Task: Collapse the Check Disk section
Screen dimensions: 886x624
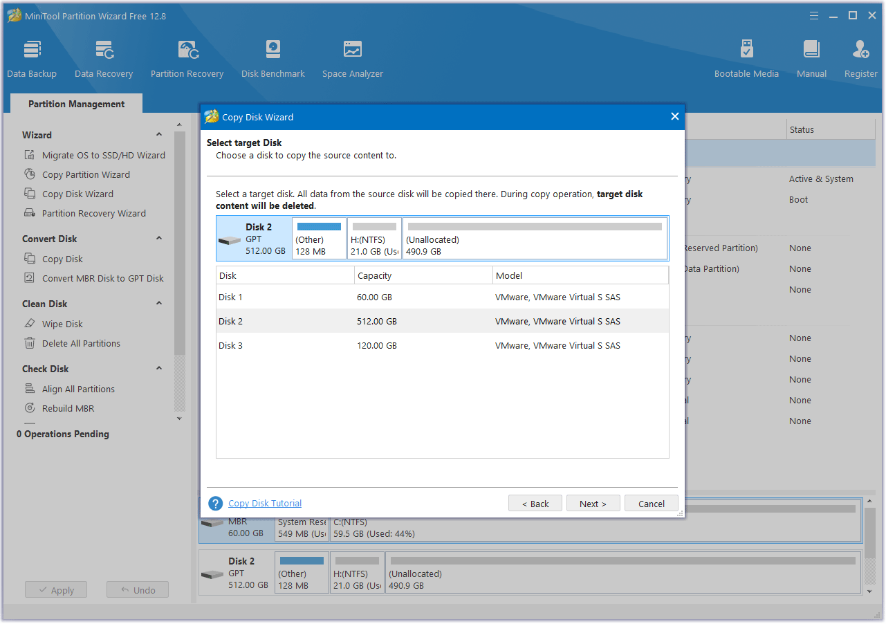Action: [x=159, y=369]
